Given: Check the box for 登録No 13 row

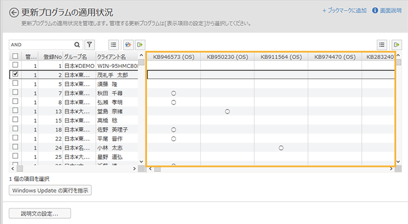Looking at the screenshot, I should tap(15, 111).
